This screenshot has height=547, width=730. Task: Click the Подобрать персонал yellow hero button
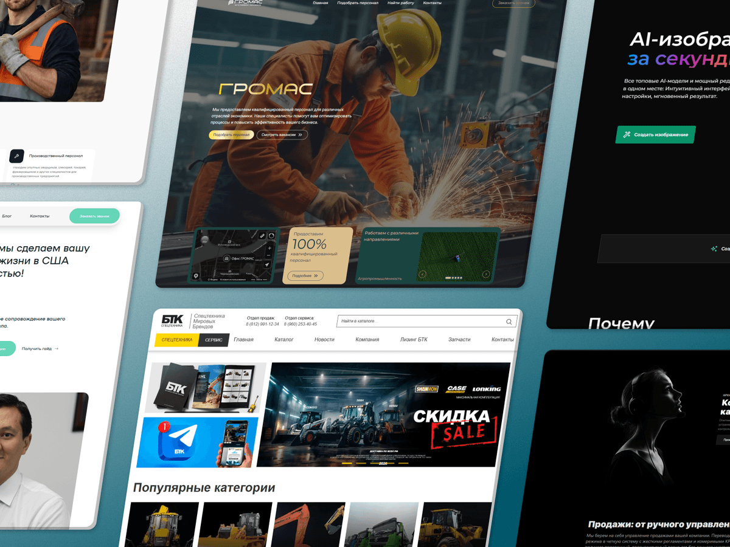coord(232,135)
